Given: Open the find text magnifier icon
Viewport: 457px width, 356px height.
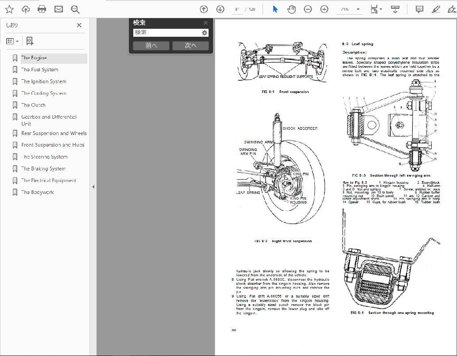Looking at the screenshot, I should pos(75,9).
